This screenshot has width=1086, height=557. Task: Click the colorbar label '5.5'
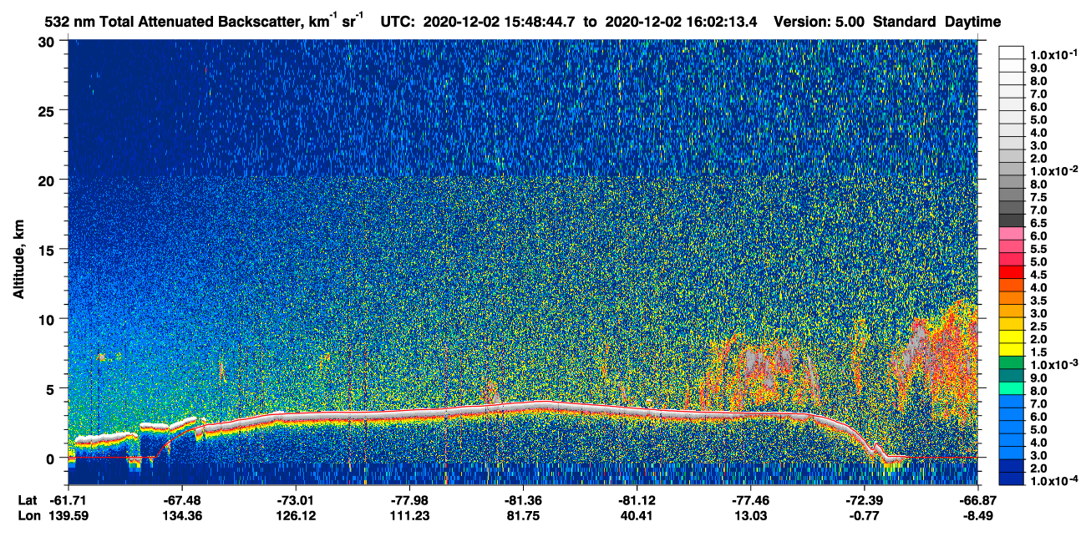(1038, 250)
